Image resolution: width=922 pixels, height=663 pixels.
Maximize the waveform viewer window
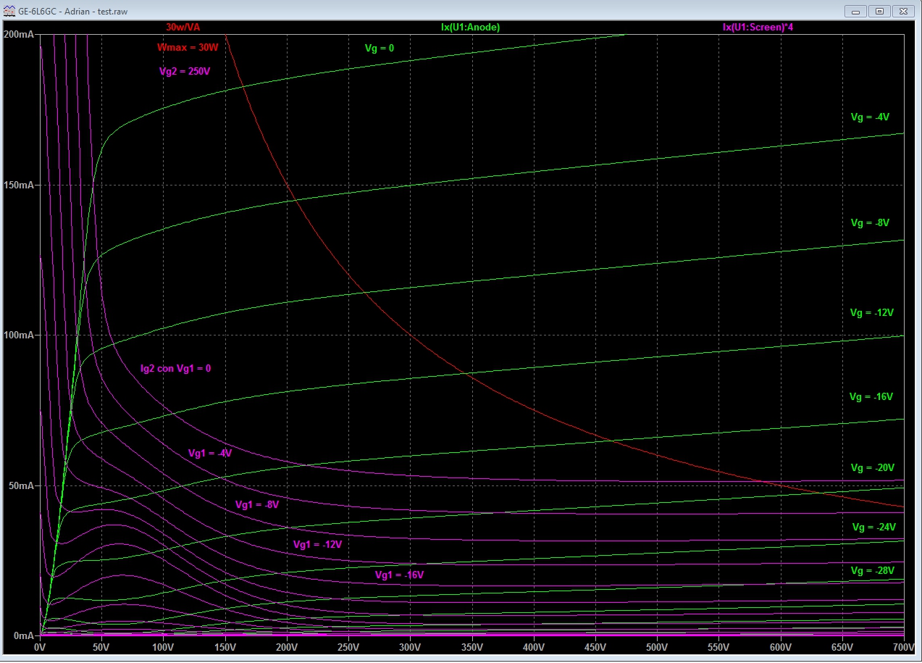(x=879, y=11)
